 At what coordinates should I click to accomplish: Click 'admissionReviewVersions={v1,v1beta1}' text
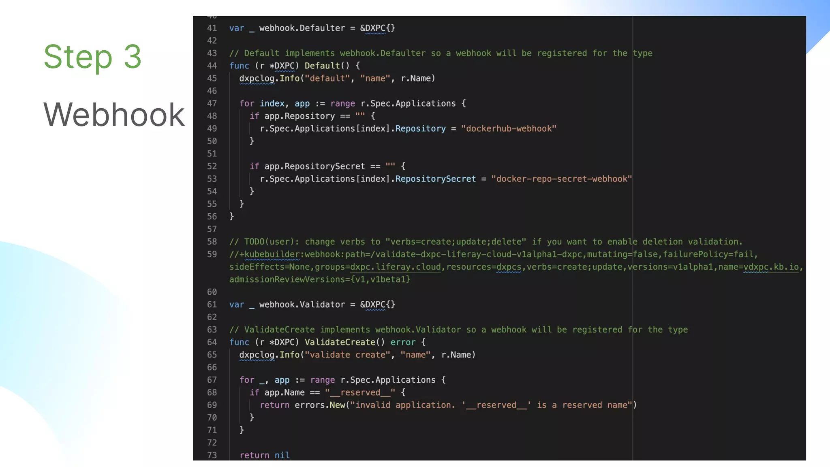coord(320,280)
